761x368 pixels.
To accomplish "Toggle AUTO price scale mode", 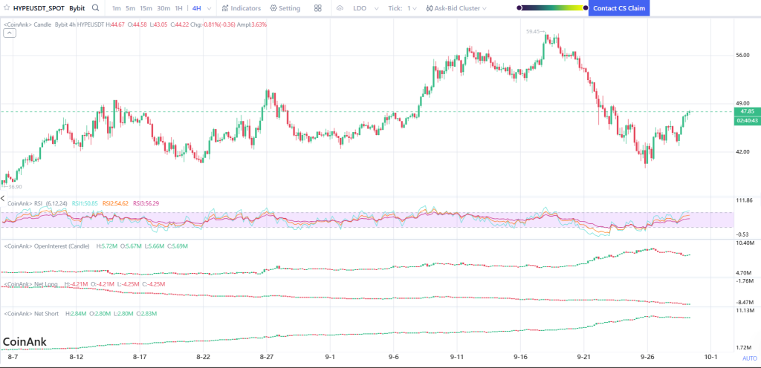I will [749, 358].
